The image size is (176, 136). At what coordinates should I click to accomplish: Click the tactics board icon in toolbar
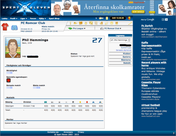(91, 23)
